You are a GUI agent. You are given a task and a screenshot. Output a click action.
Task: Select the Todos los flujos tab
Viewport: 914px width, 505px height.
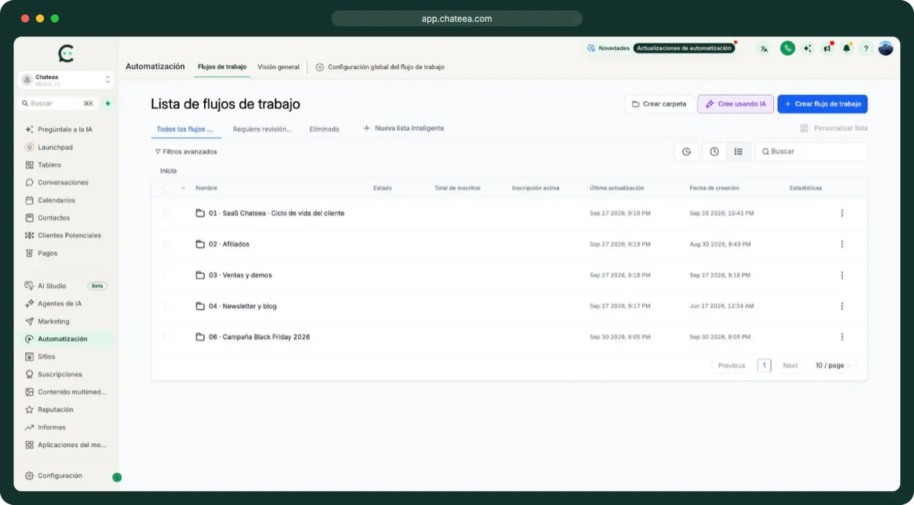[x=186, y=129]
